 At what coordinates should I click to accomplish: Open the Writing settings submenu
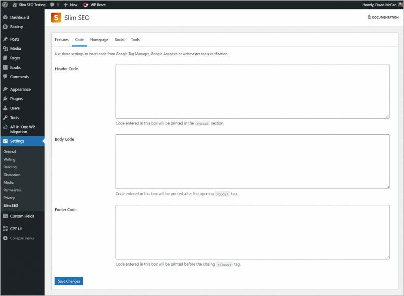(9, 160)
